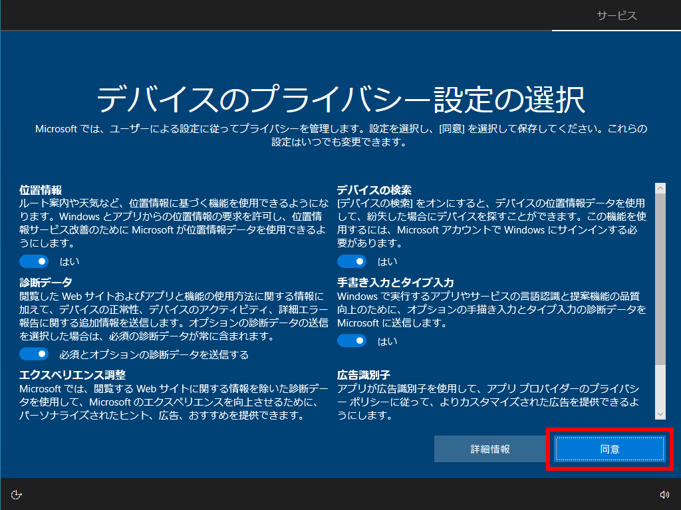Screen dimensions: 681x510
Task: Click the vertical scrollbar thumb
Action: point(660,279)
